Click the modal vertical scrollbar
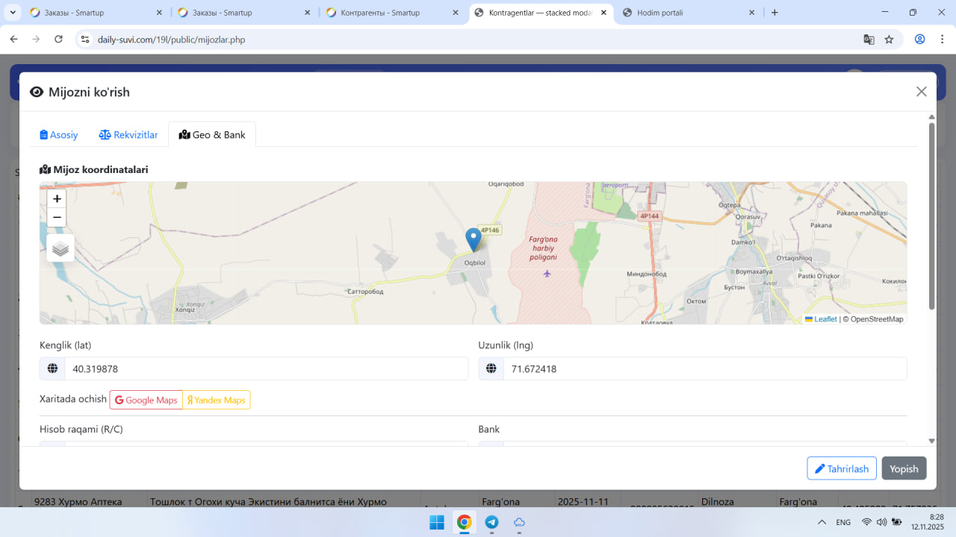 931,216
